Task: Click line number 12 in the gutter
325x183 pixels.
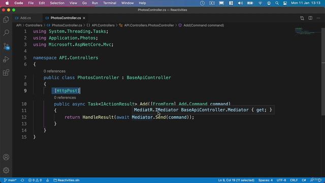Action: 24,117
